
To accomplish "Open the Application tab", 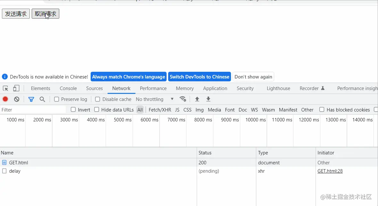I will click(215, 88).
